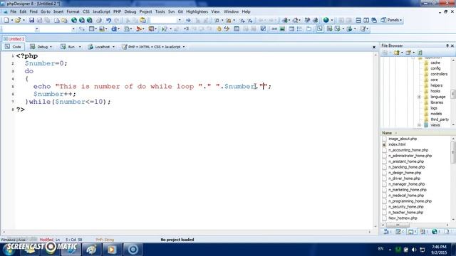Click the red arrow icon in second toolbar
456x256 pixels.
coord(139,28)
